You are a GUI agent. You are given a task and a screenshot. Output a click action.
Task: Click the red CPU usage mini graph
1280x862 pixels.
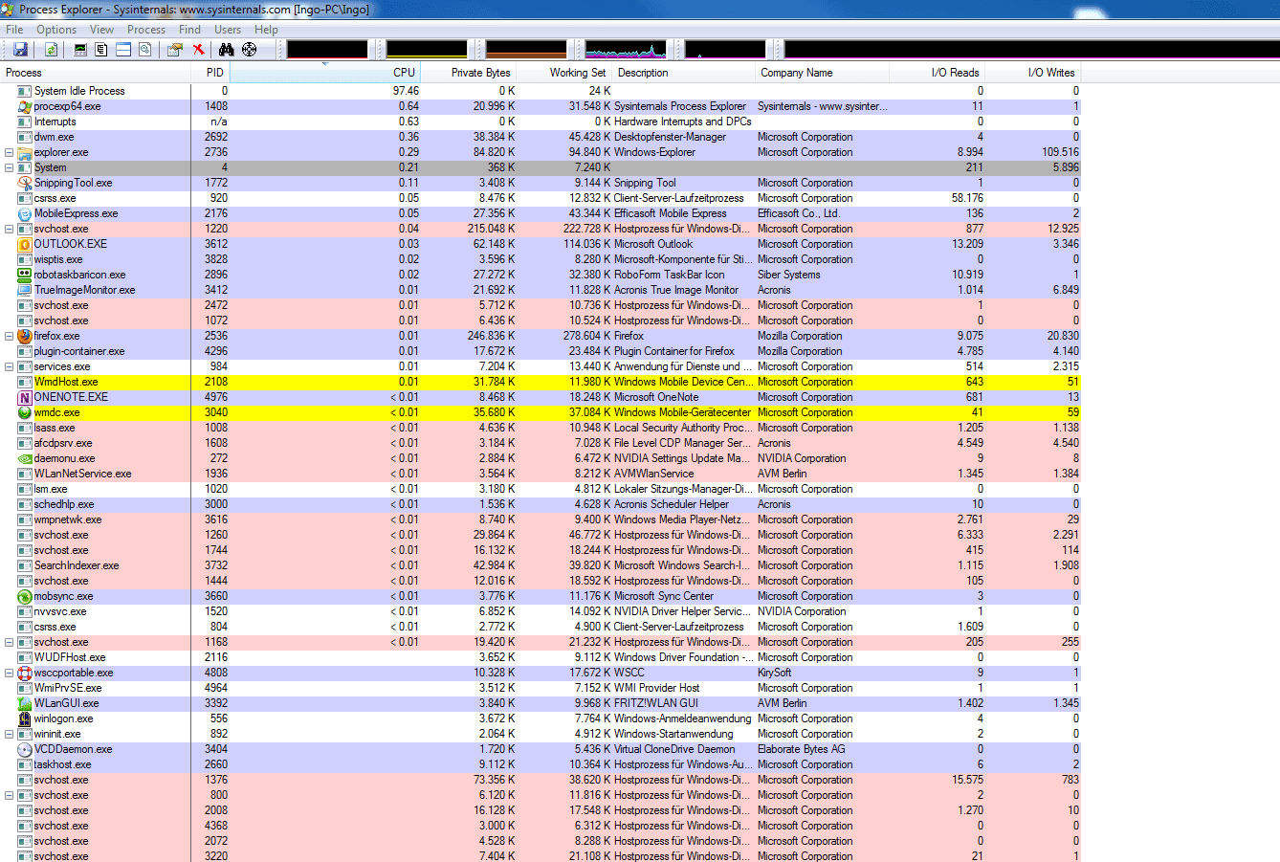(327, 50)
